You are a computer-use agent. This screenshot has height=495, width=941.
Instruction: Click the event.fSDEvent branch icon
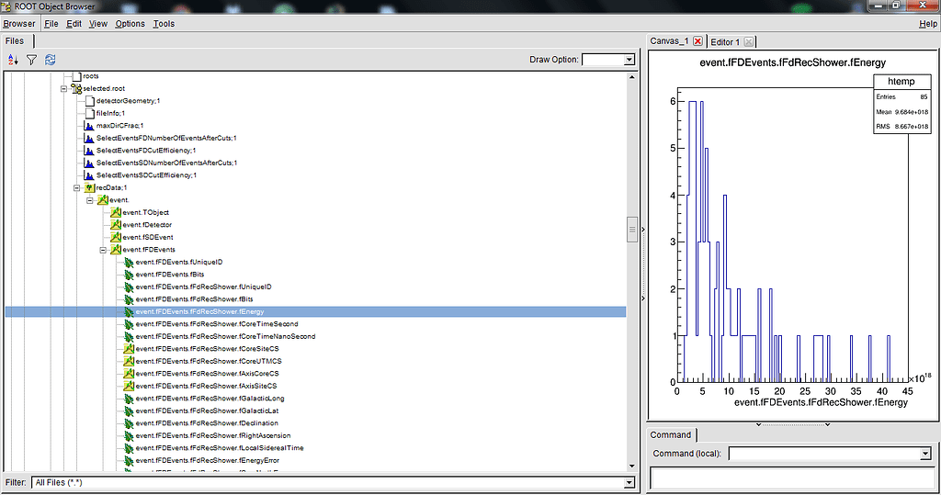tap(116, 237)
